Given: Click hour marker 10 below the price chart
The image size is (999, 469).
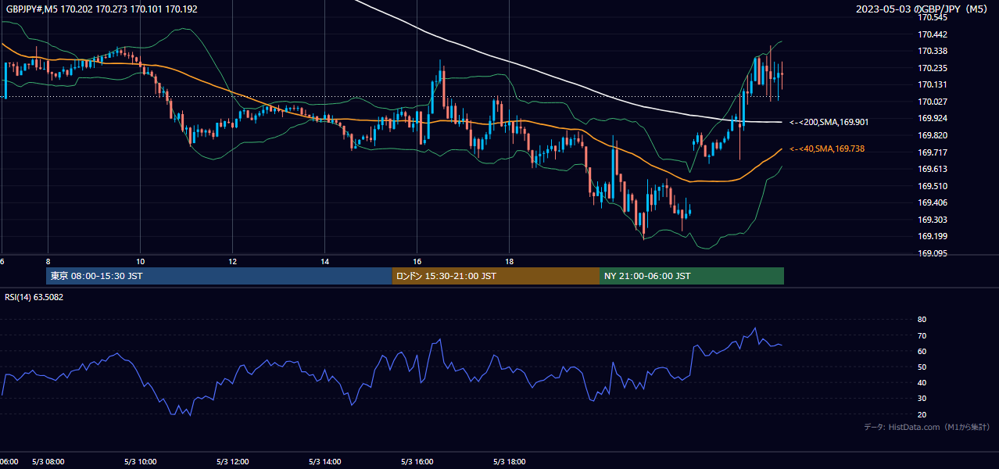Looking at the screenshot, I should tap(140, 261).
